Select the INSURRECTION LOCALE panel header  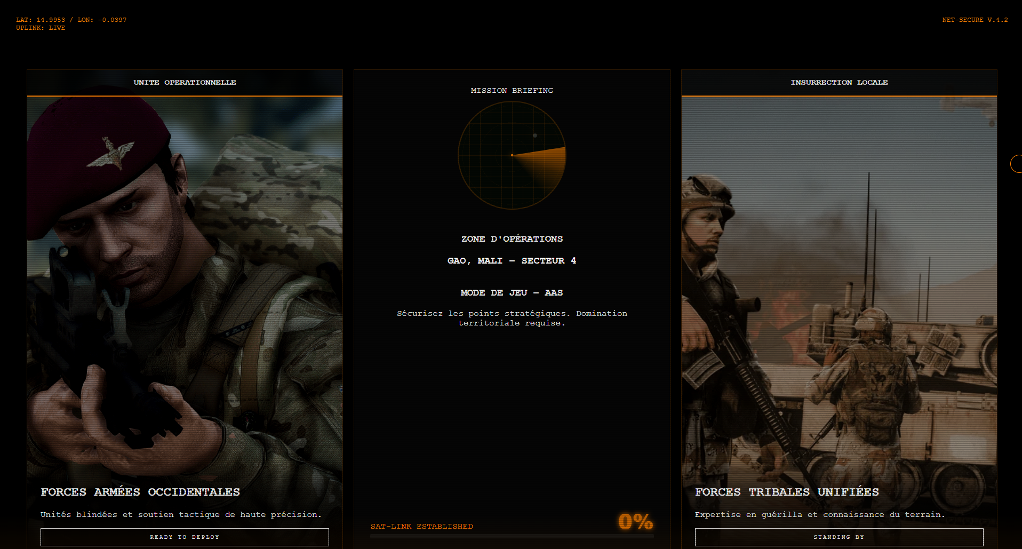[x=839, y=83]
